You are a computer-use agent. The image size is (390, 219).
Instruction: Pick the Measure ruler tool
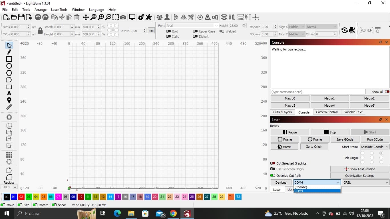pyautogui.click(x=9, y=107)
